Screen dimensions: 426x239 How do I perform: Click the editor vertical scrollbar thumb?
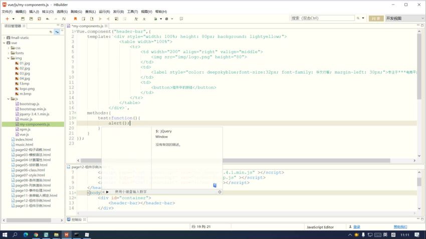point(419,66)
